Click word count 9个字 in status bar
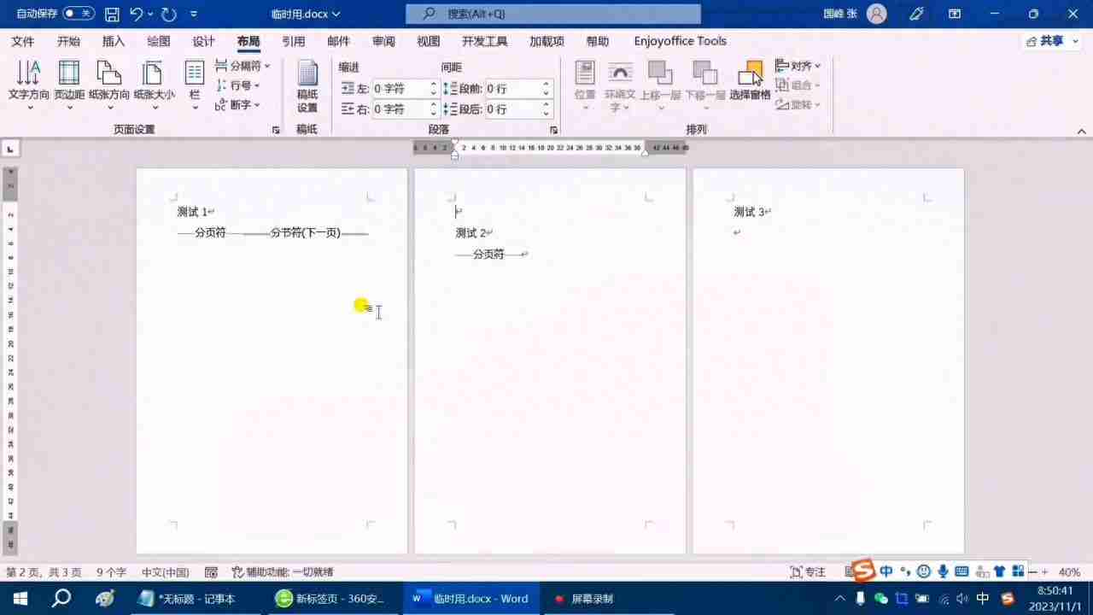Image resolution: width=1093 pixels, height=615 pixels. [111, 572]
